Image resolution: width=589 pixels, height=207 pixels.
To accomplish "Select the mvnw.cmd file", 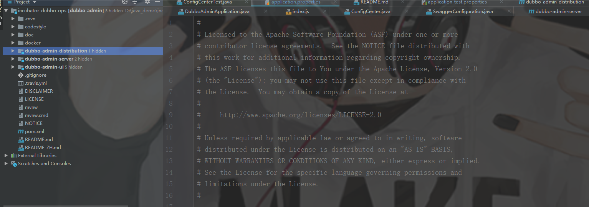I will (x=36, y=115).
